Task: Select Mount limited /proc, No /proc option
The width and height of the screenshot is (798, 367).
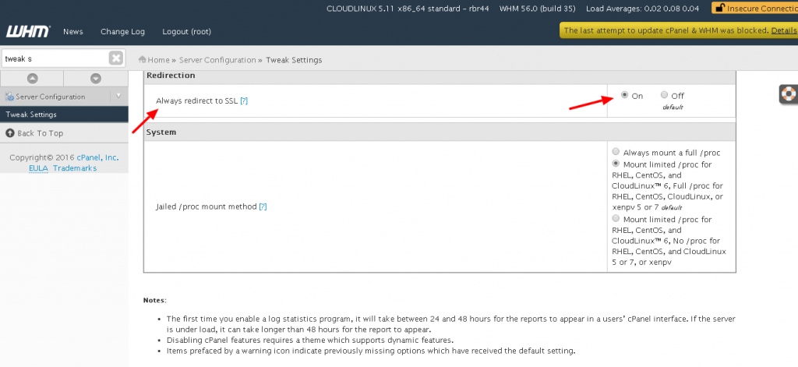Action: (x=616, y=218)
